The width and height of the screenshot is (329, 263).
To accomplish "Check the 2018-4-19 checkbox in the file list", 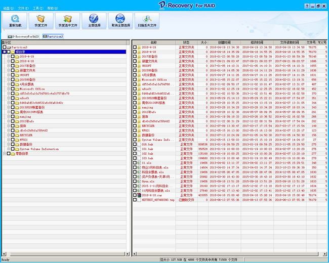I will tap(135, 47).
